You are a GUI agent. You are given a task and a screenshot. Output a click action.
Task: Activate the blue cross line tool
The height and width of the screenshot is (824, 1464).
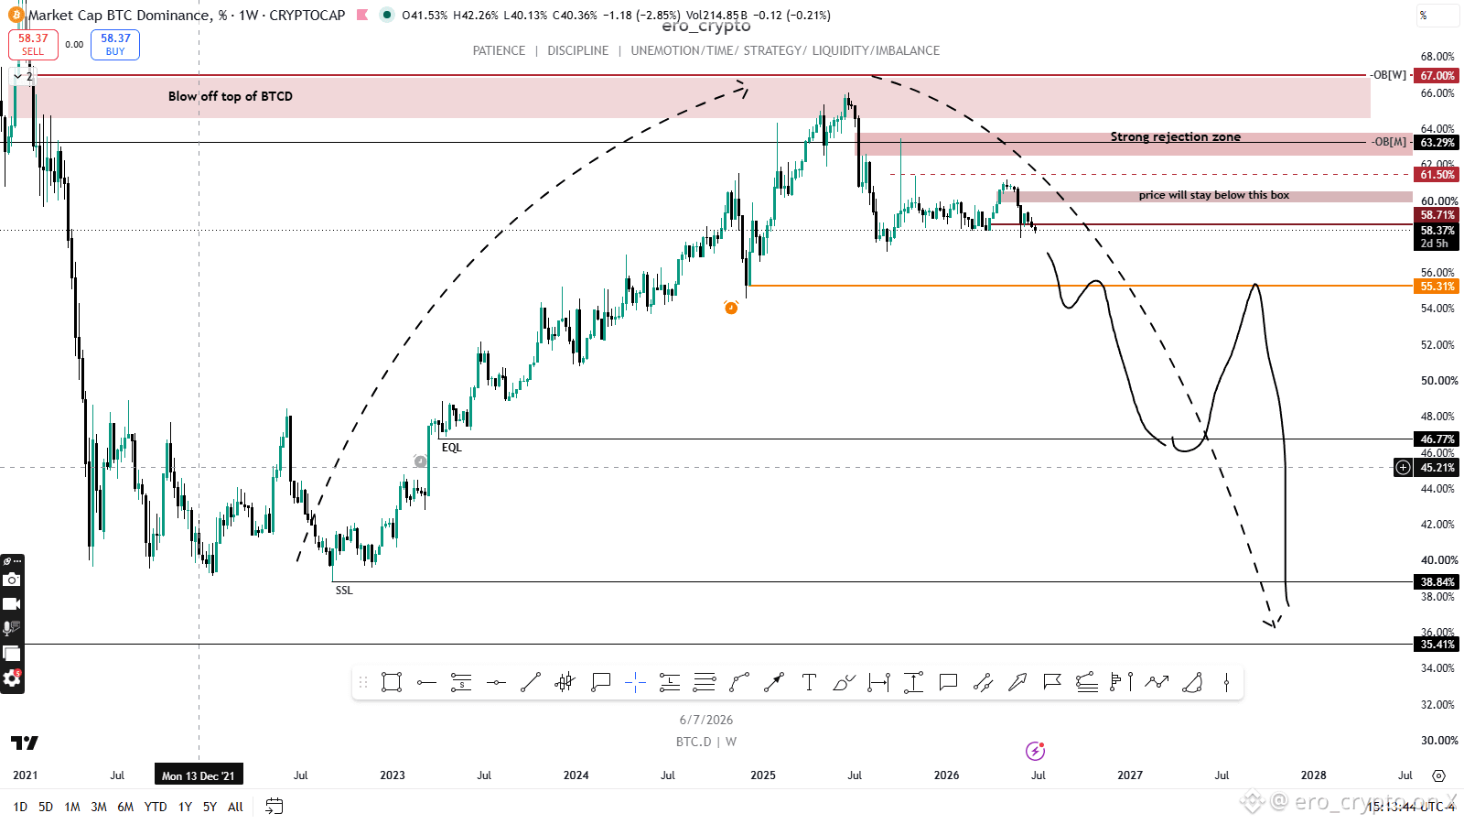(x=635, y=682)
